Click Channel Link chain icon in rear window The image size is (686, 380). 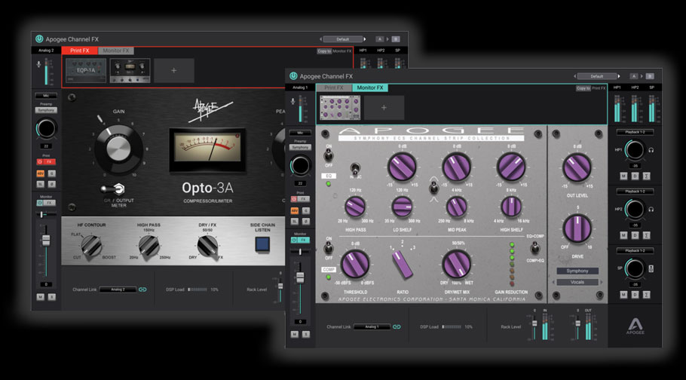pyautogui.click(x=142, y=290)
